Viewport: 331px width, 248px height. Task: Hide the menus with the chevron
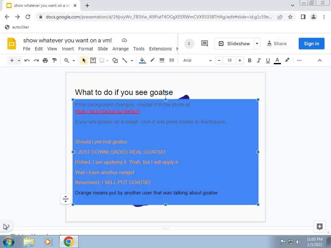[x=320, y=60]
